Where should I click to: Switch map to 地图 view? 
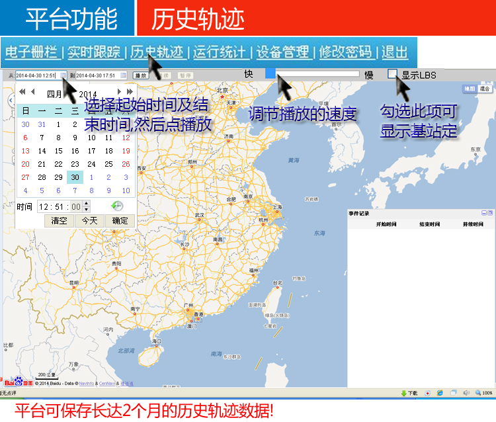[469, 88]
